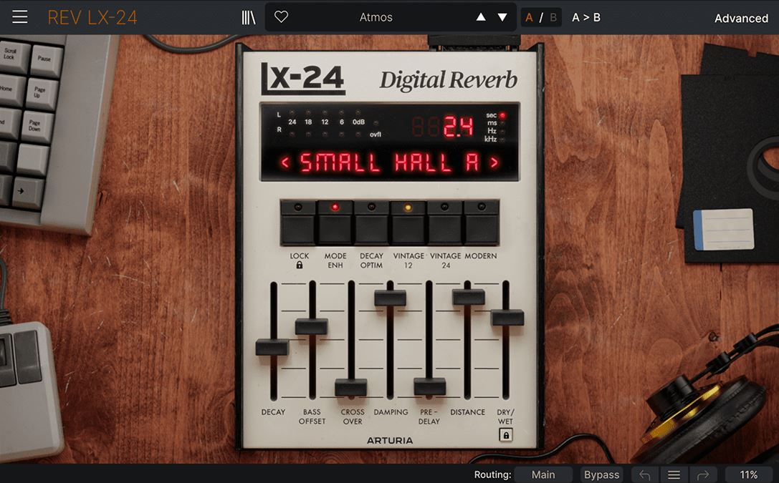779x483 pixels.
Task: Click the DECAY slider handle
Action: point(272,347)
